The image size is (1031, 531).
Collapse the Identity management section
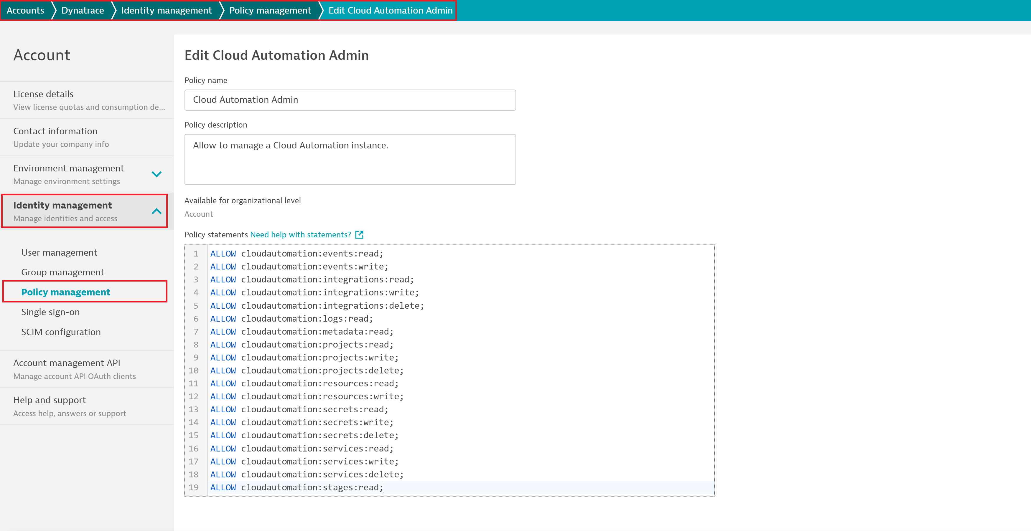pos(156,211)
